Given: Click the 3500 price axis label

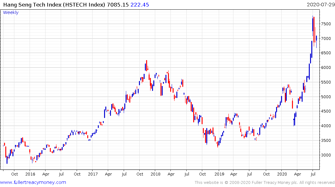Looking at the screenshot, I should click(326, 141).
